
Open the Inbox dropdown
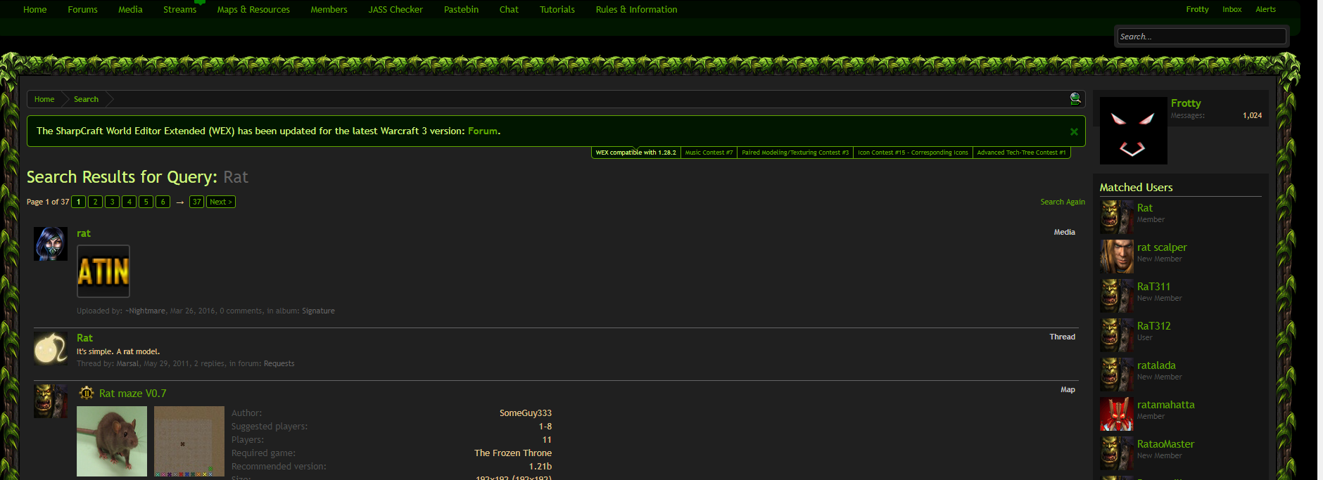click(x=1232, y=9)
